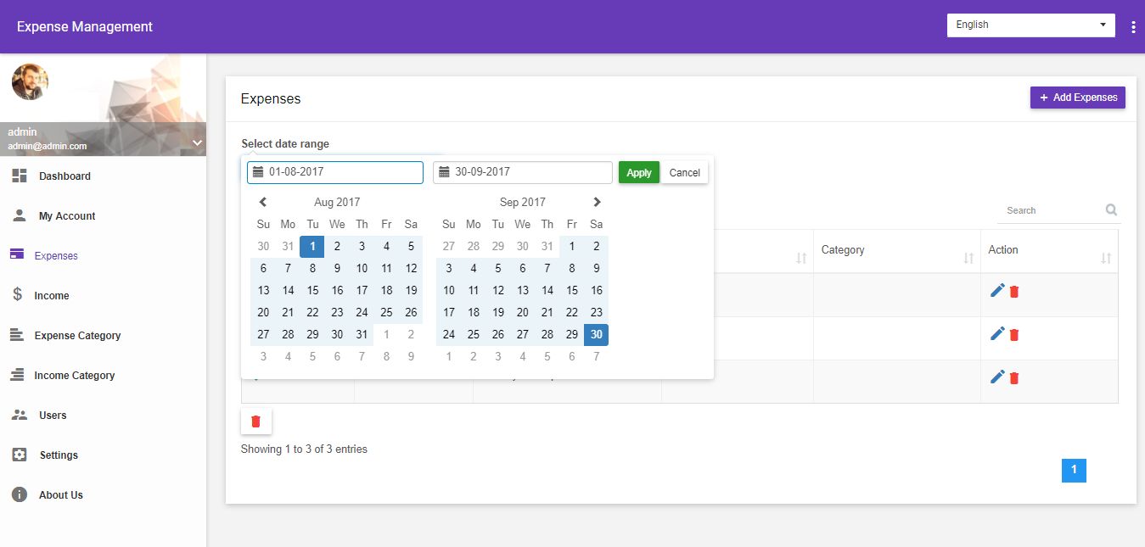This screenshot has width=1145, height=547.
Task: Open the English language dropdown
Action: click(1030, 25)
